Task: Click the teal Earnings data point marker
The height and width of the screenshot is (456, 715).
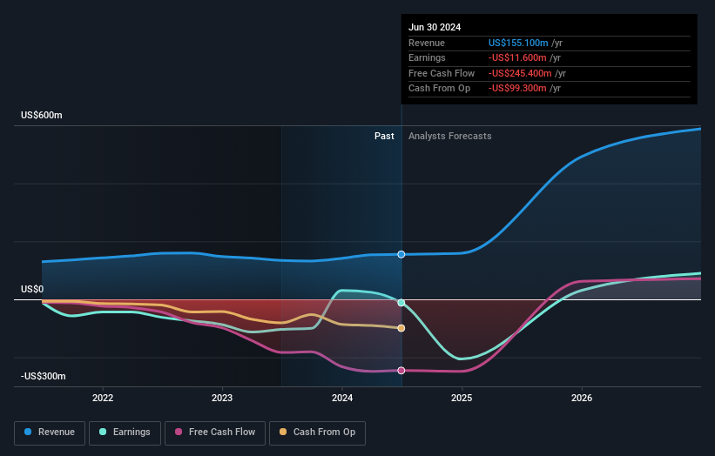Action: [x=401, y=303]
